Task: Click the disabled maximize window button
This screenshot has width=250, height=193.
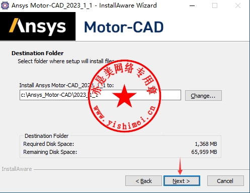Action: (215, 6)
